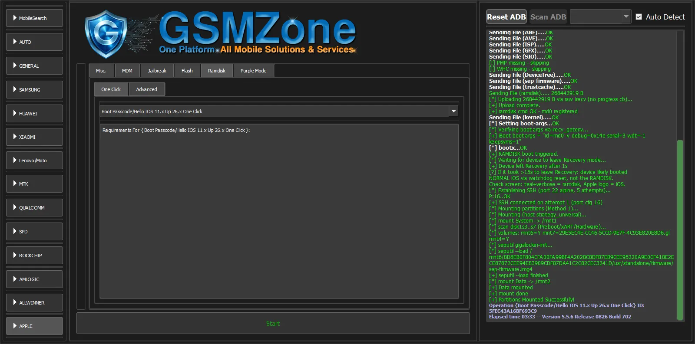Click the 'mount done' log entry

click(x=509, y=294)
